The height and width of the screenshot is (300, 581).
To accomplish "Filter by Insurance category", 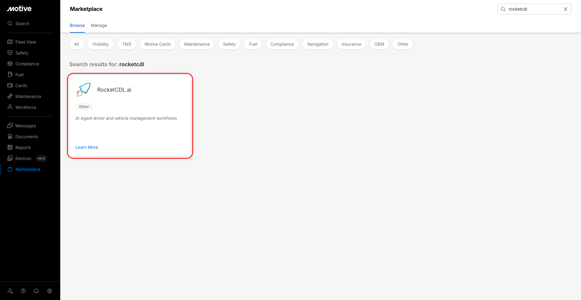I will click(352, 44).
